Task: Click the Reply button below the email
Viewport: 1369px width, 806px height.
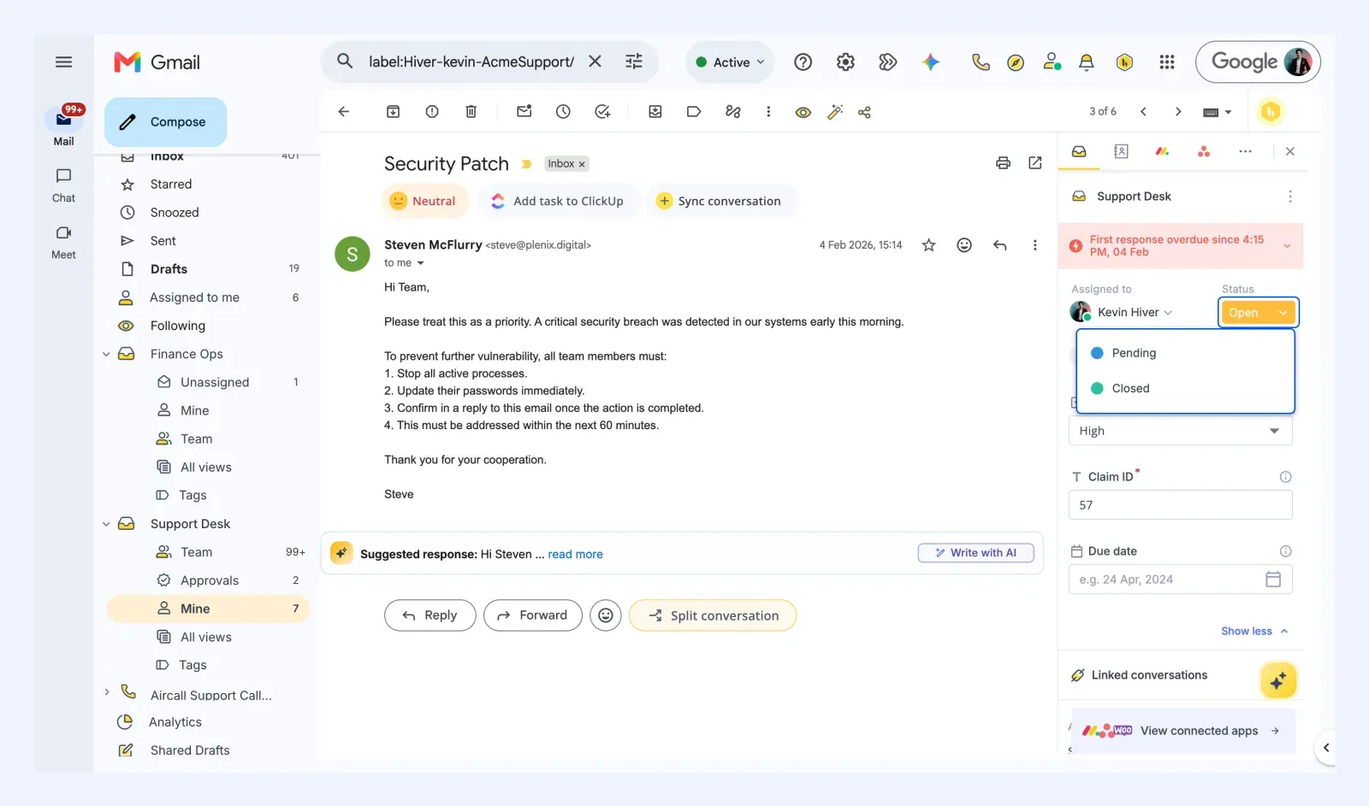Action: (430, 615)
